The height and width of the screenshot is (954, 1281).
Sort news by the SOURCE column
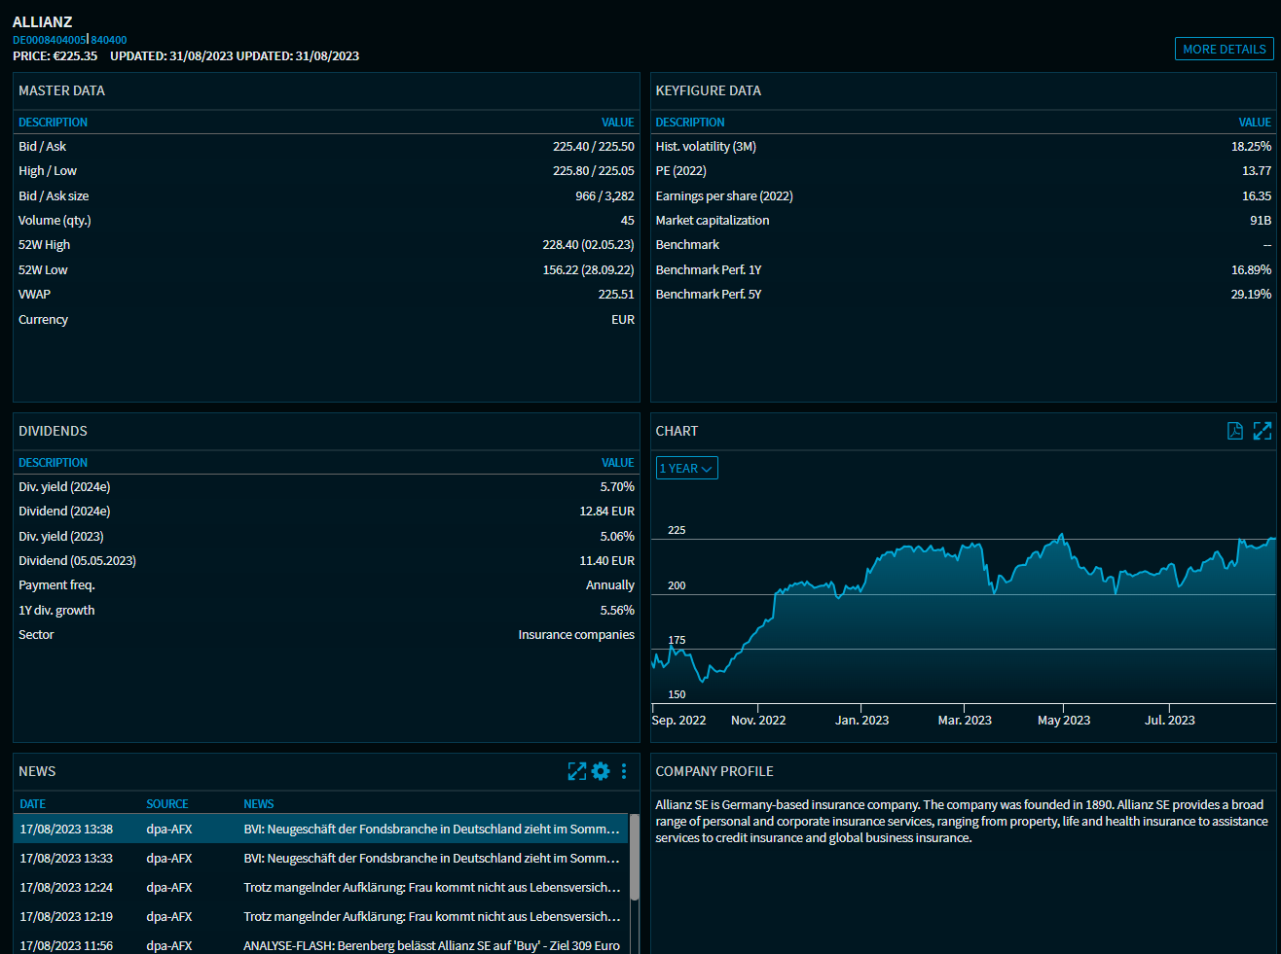coord(167,804)
